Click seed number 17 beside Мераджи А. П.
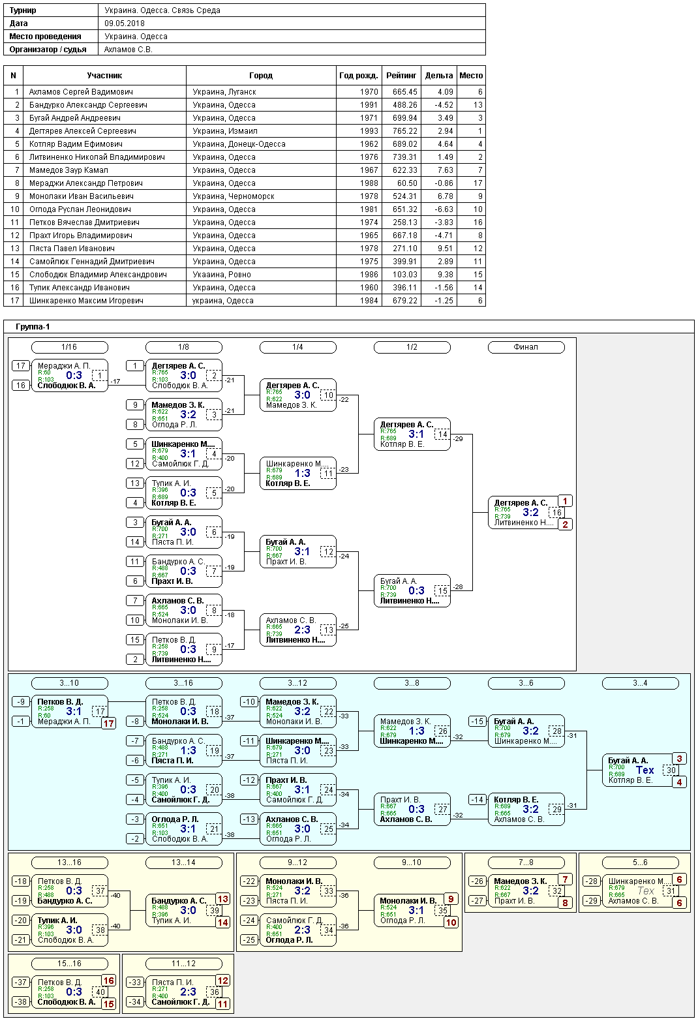The height and width of the screenshot is (1021, 698). point(21,366)
